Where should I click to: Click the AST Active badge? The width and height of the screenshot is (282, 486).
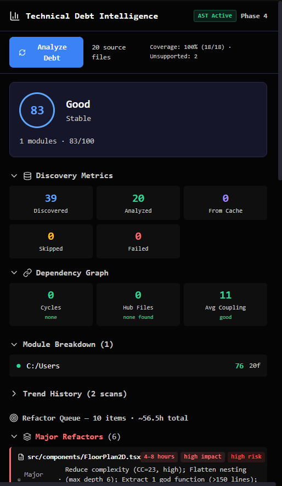point(215,16)
